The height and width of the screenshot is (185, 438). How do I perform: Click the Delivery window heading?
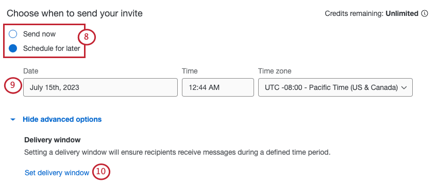pyautogui.click(x=53, y=140)
